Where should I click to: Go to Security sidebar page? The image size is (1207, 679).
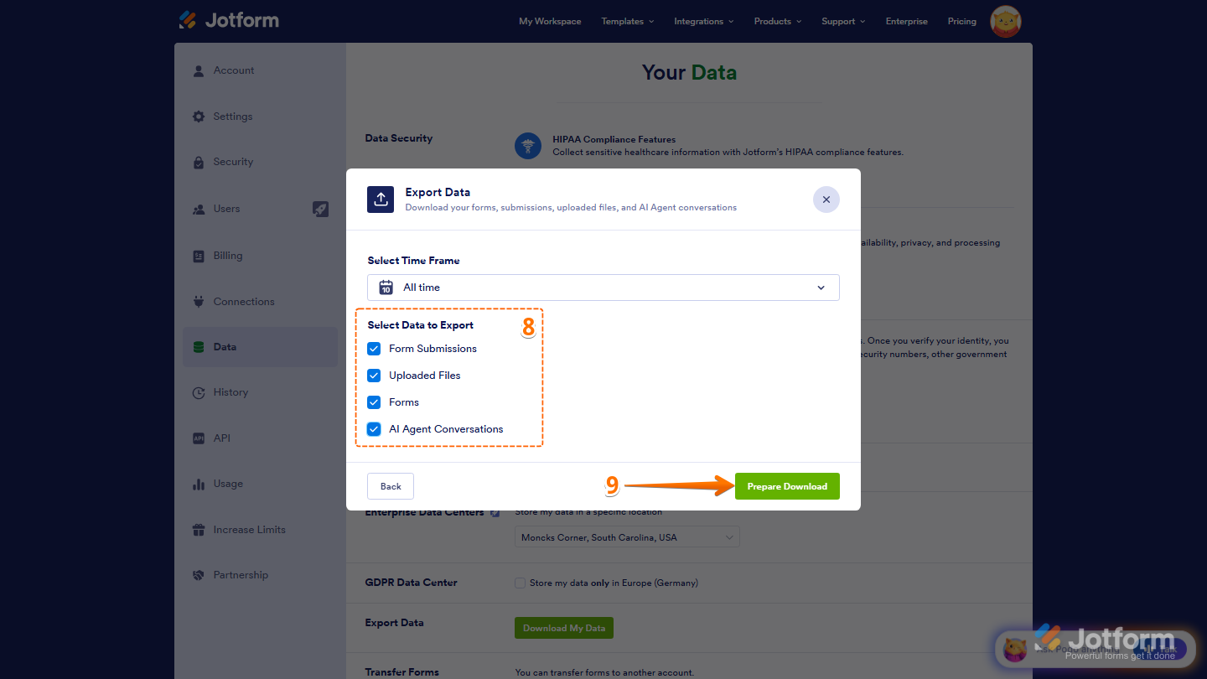260,163
